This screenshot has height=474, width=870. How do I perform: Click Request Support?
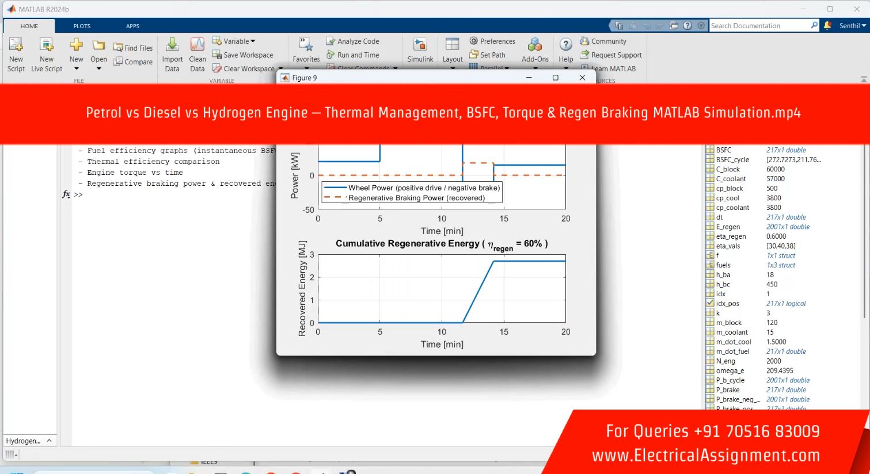point(610,55)
